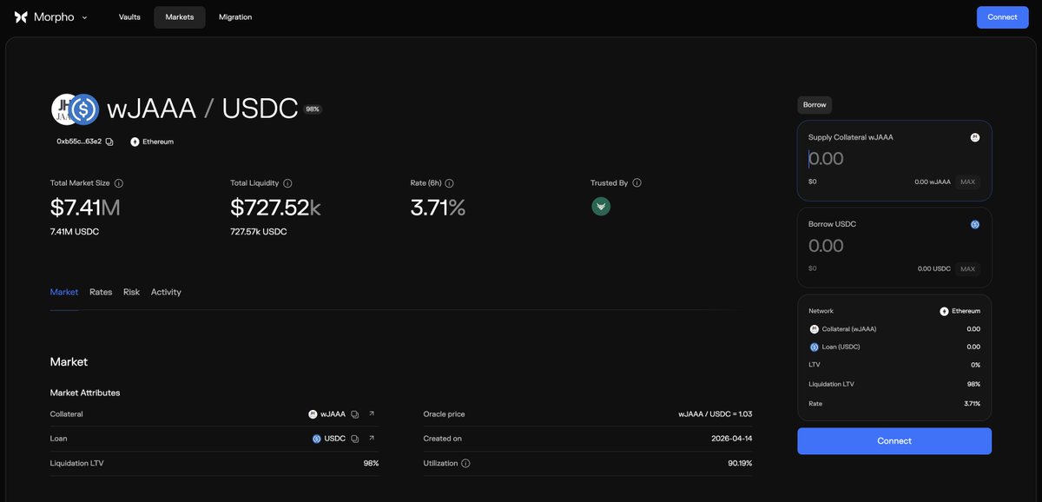The width and height of the screenshot is (1042, 502).
Task: Show info for Total Market Size
Action: click(x=119, y=183)
